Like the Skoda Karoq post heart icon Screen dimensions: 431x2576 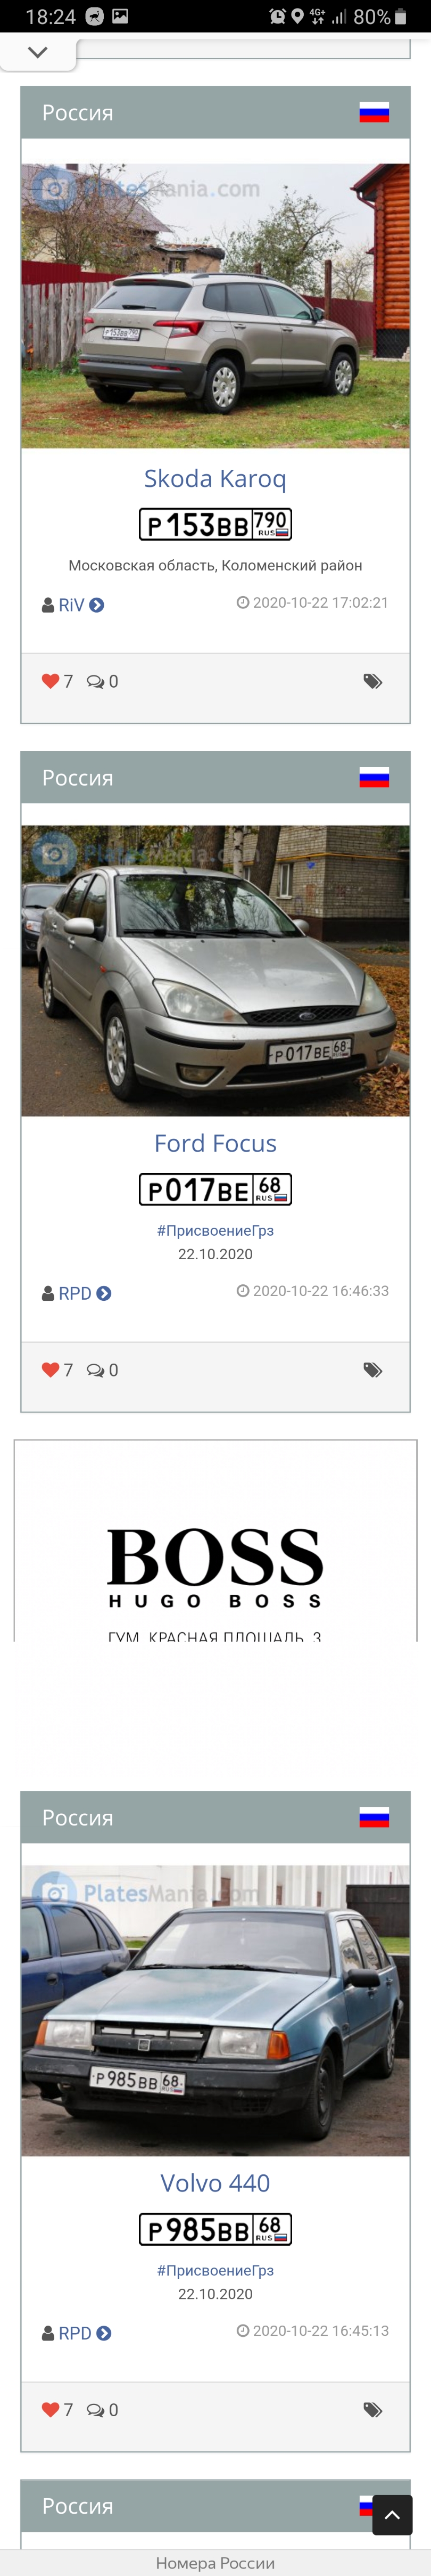tap(50, 681)
